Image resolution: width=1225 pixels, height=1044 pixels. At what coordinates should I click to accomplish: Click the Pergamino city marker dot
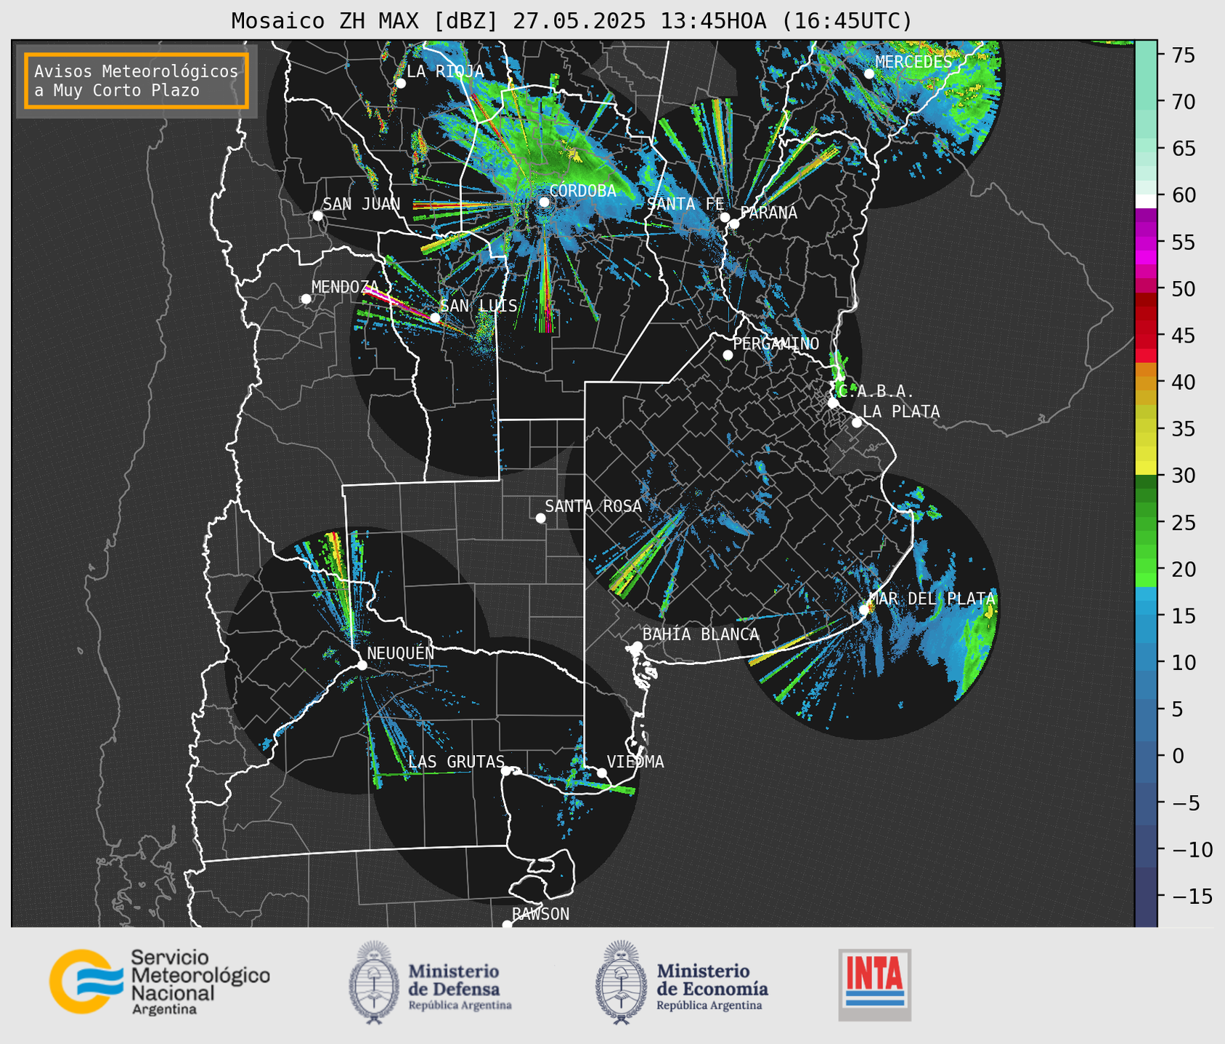click(728, 355)
